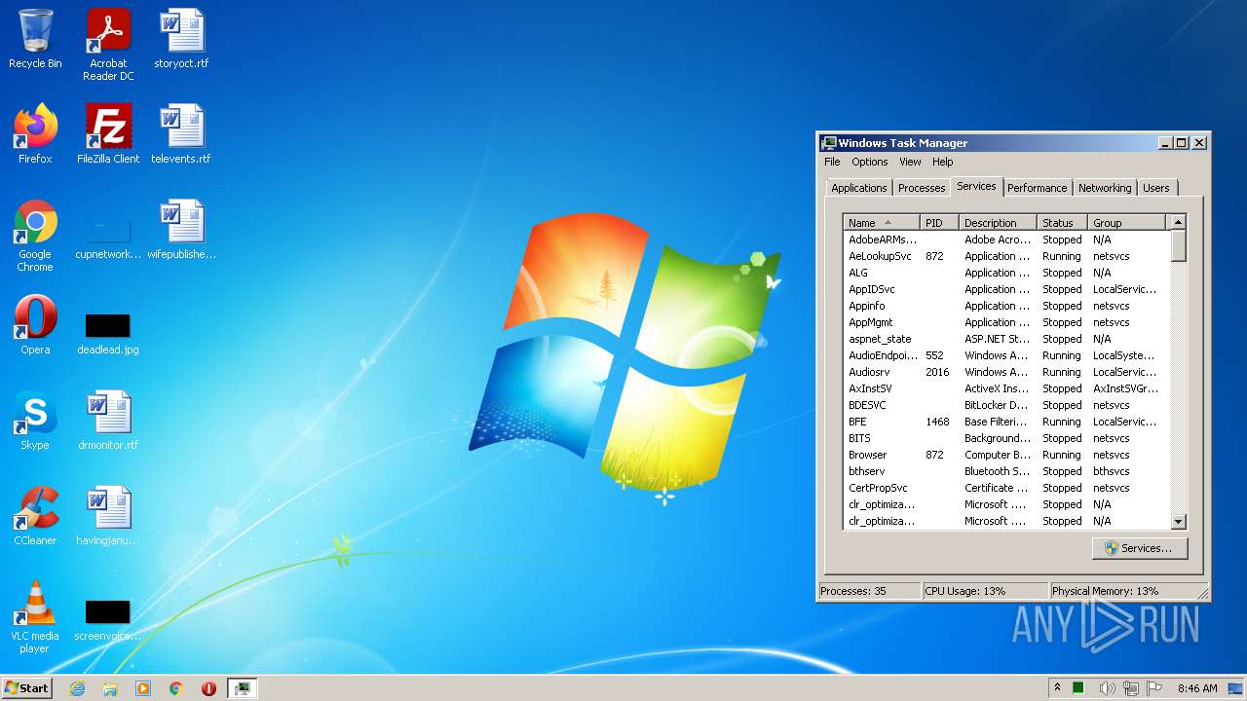Screen dimensions: 1247x701
Task: Launch VLC media player shortcut
Action: pos(35,617)
